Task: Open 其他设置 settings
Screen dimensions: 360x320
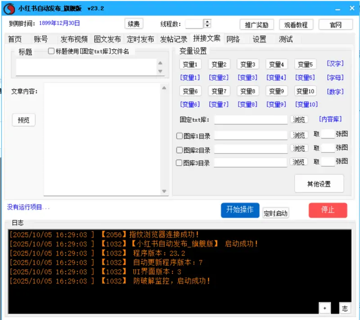Action: coord(319,183)
